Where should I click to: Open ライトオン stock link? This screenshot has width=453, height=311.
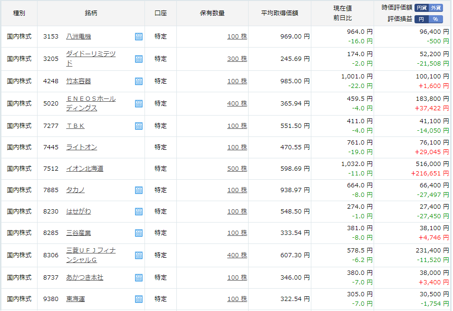[x=81, y=147]
